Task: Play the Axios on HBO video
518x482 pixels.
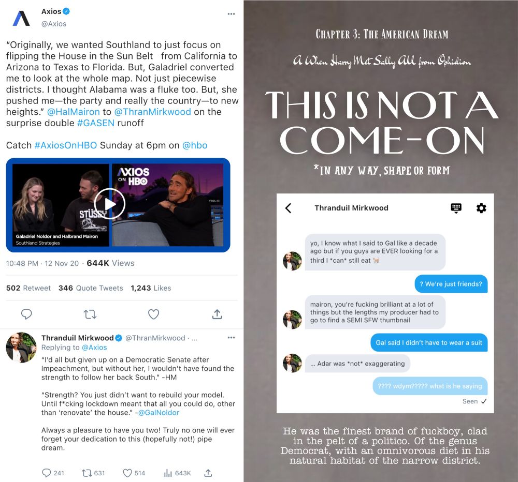Action: (x=110, y=204)
